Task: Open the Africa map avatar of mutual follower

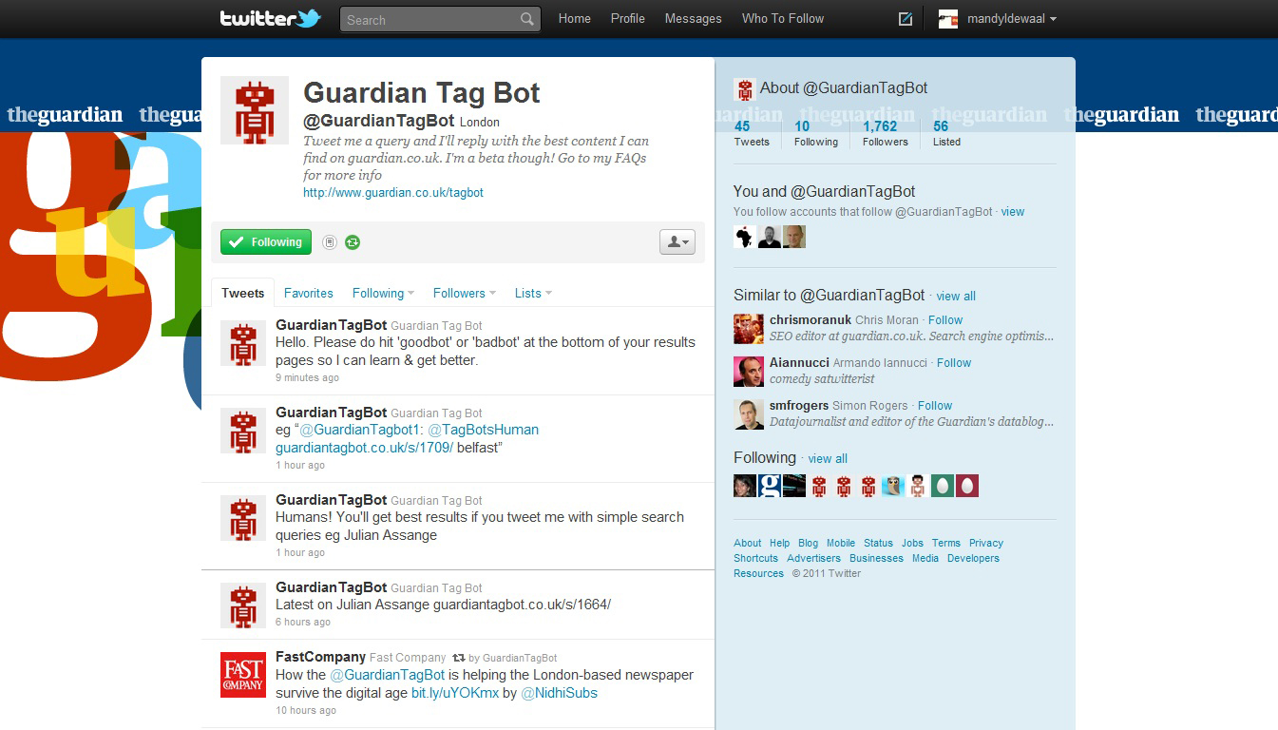Action: click(x=745, y=237)
